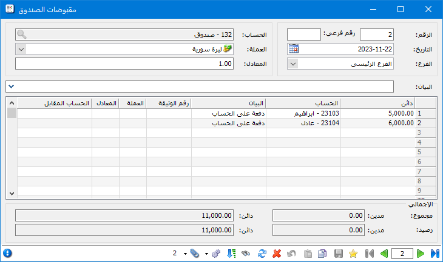Minimize the مقبوضات الصندوق window
443x262 pixels.
[373, 9]
